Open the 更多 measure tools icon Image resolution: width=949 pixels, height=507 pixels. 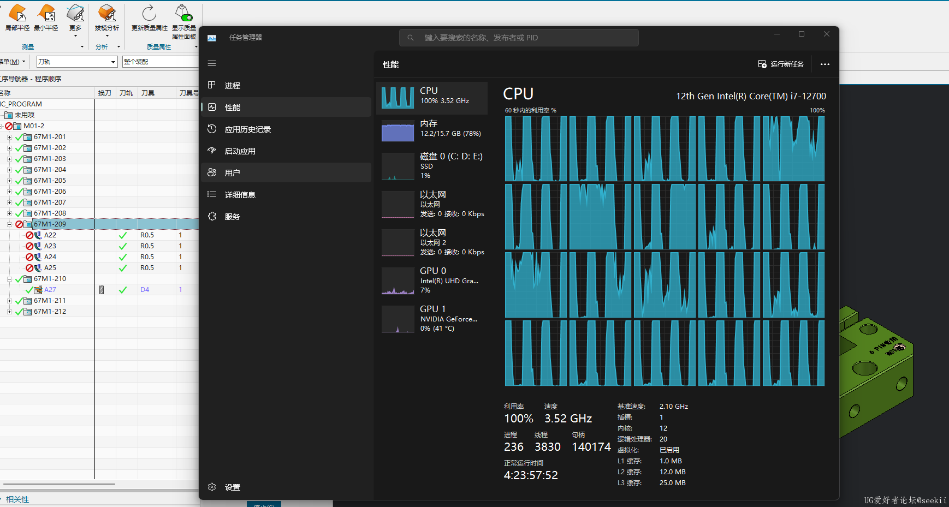click(75, 13)
